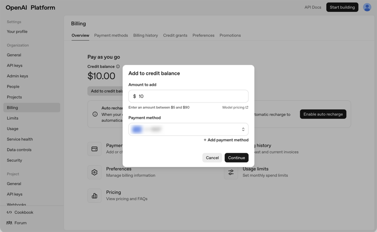This screenshot has width=377, height=232.
Task: Click the Preferences gear icon
Action: point(94,172)
